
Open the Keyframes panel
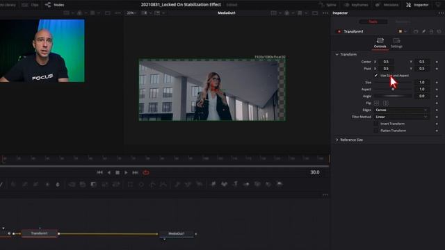pyautogui.click(x=356, y=5)
